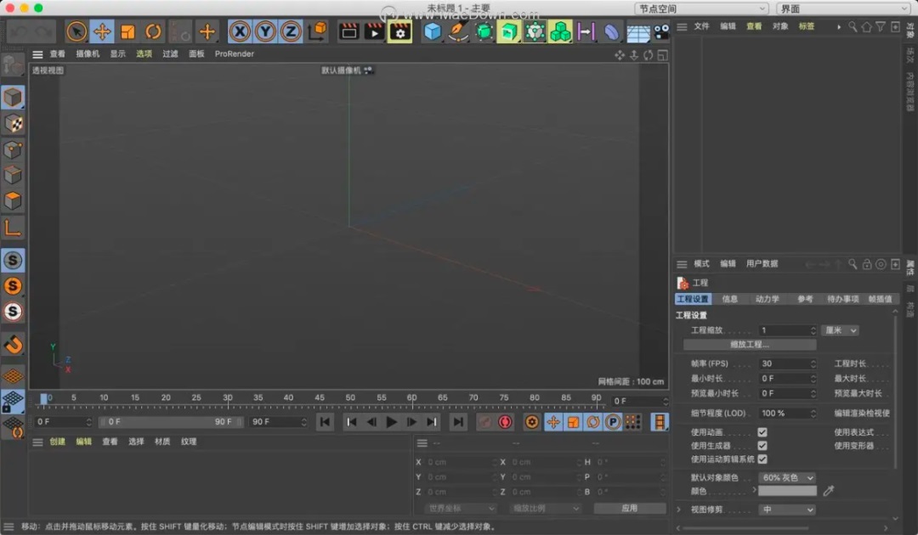Open the MoGraph cloner green cubes icon
This screenshot has height=535, width=918.
pyautogui.click(x=560, y=31)
